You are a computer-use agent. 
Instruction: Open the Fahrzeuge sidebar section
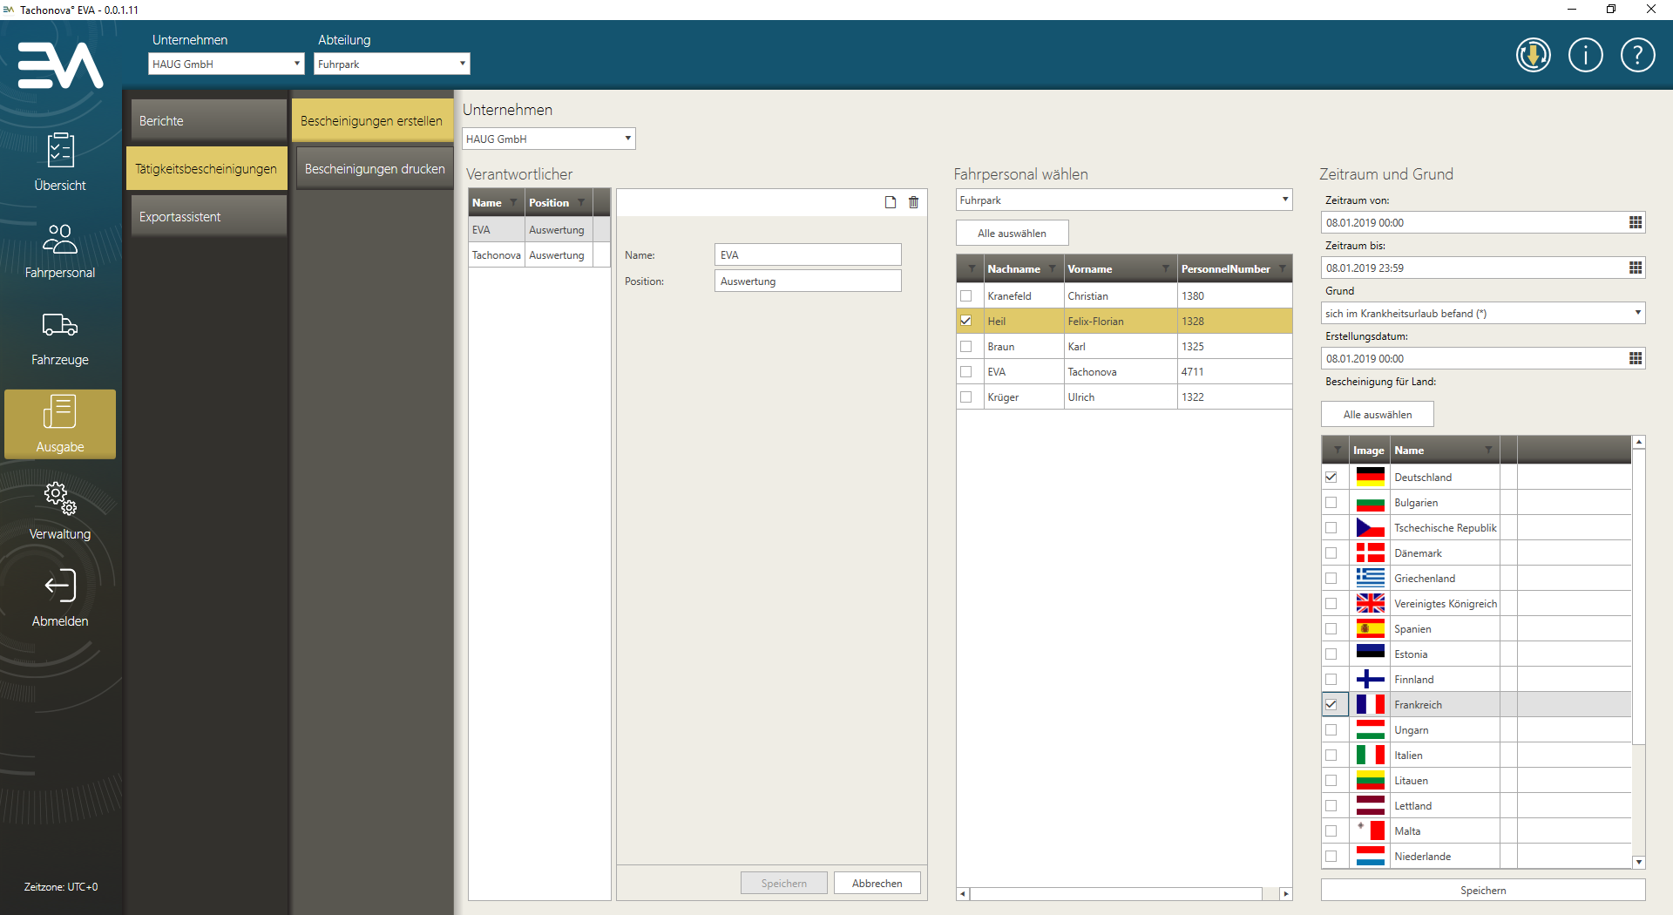(x=60, y=338)
